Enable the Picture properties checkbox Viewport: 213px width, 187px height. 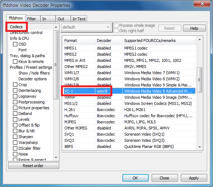click(15, 108)
